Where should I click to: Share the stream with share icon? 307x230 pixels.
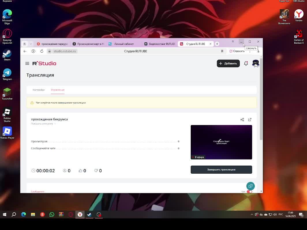[x=242, y=120]
